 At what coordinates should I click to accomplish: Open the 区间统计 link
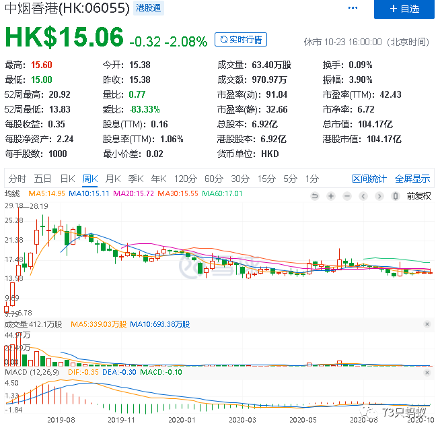[x=369, y=179]
